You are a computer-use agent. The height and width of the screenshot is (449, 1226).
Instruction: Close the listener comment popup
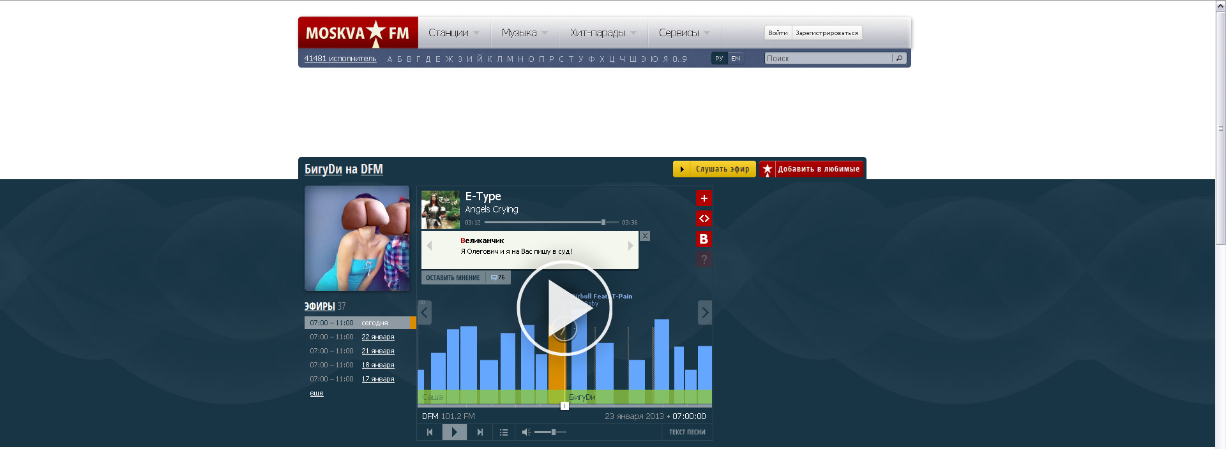coord(645,236)
